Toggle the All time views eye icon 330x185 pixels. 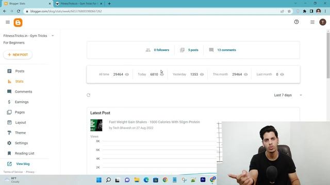pos(127,74)
